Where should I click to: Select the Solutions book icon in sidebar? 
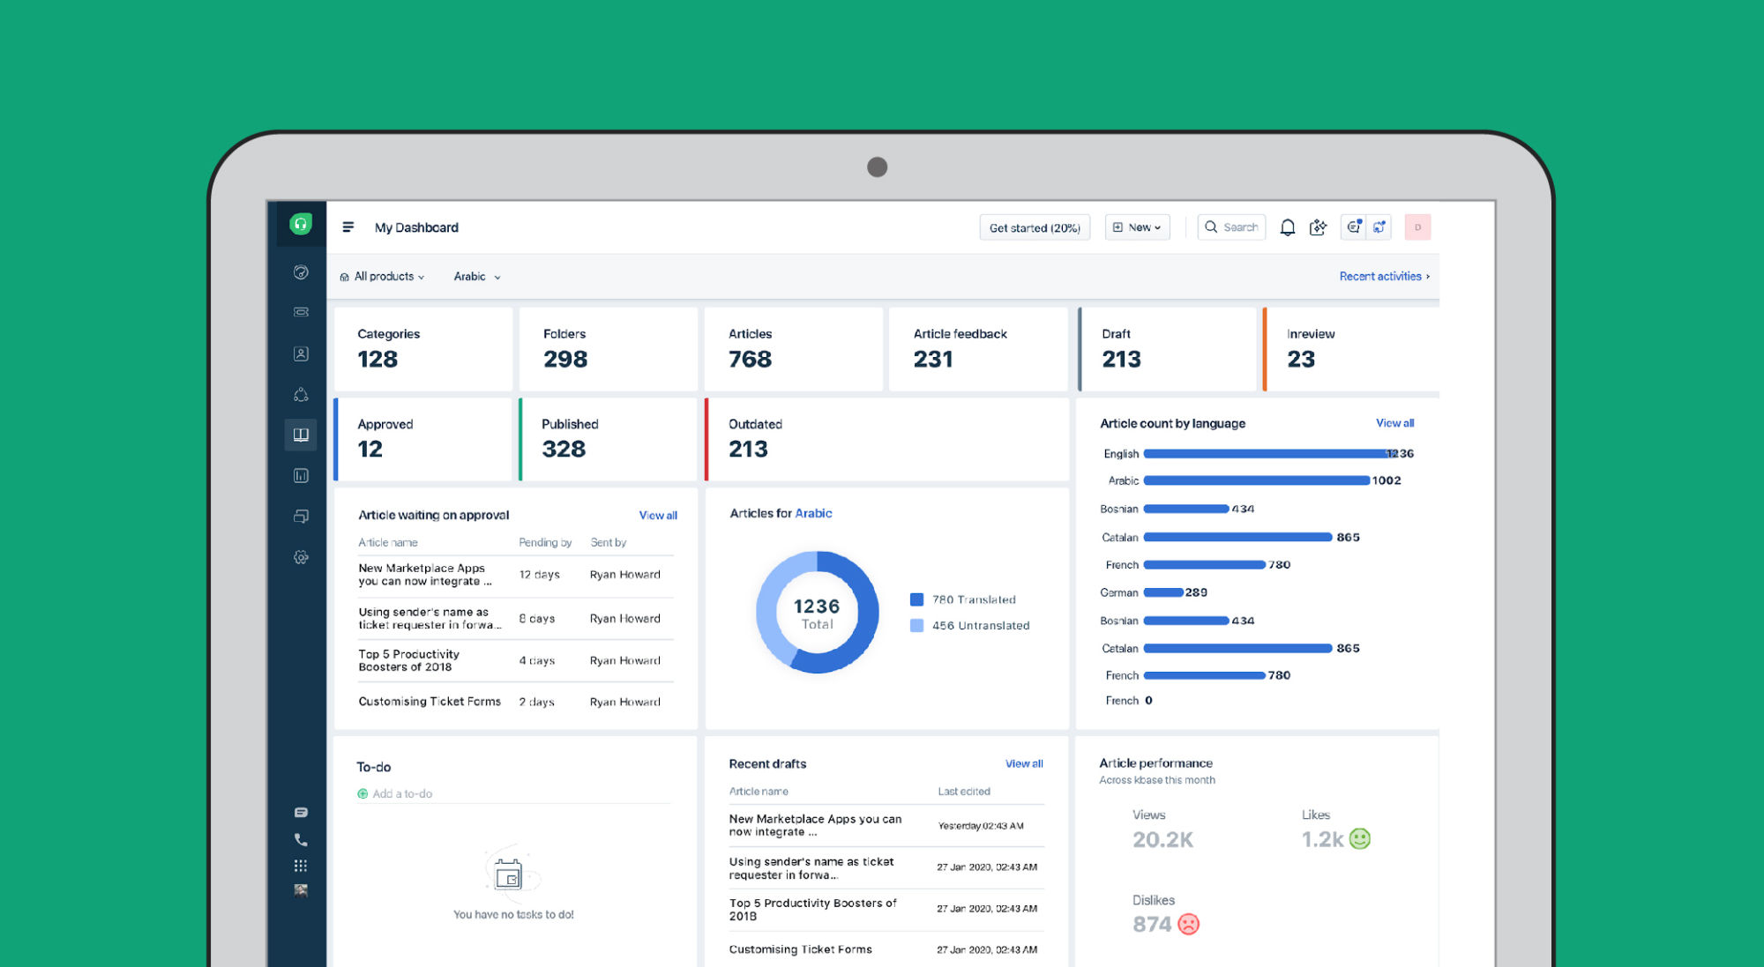click(x=301, y=435)
